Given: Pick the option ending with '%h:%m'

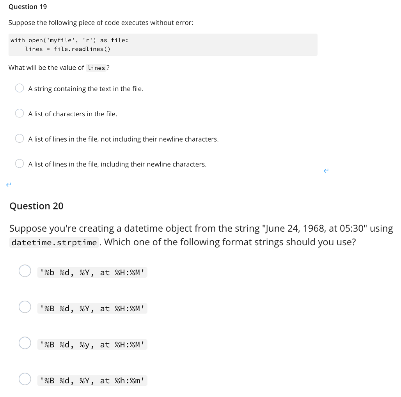Looking at the screenshot, I should (x=25, y=379).
